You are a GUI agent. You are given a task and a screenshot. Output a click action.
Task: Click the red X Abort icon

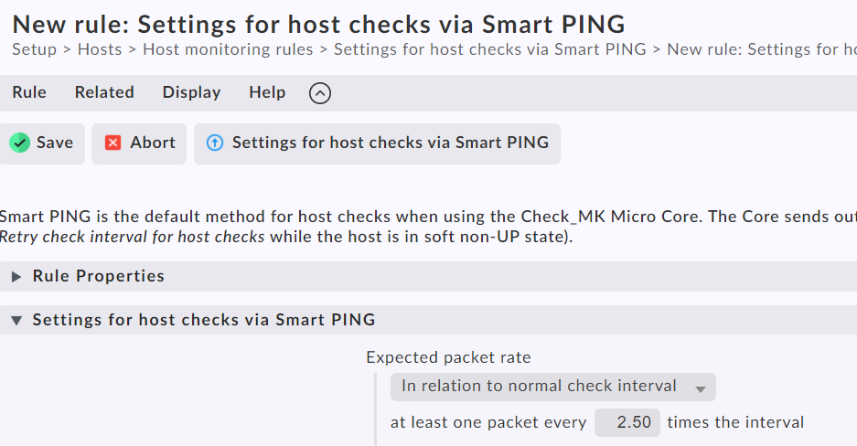pos(113,143)
